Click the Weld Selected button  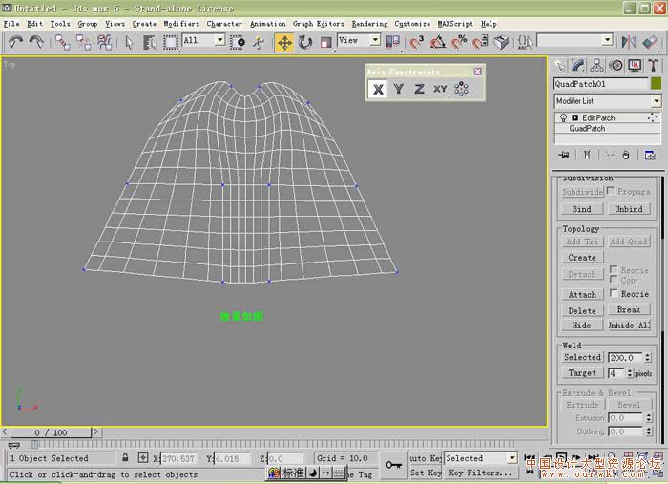582,357
